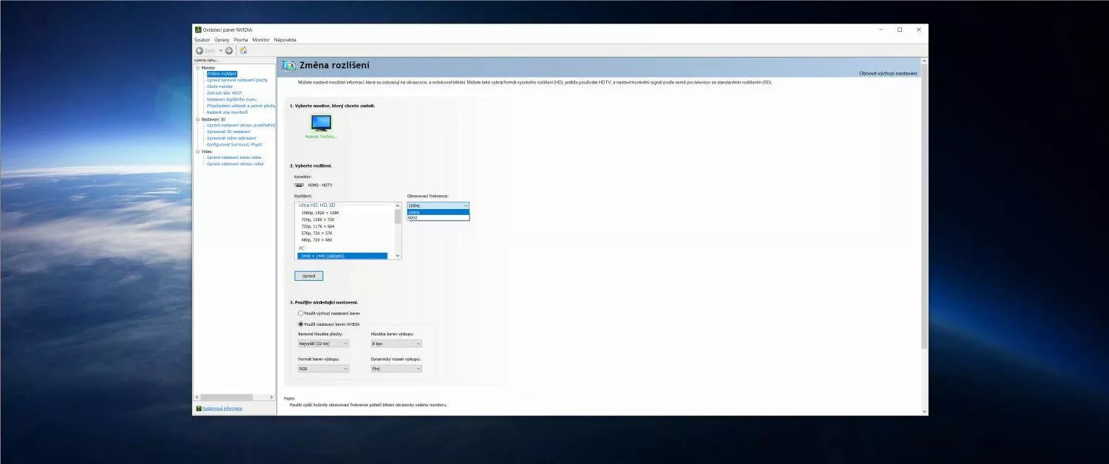Viewport: 1109px width, 464px height.
Task: Minimize the NVIDIA control panel window
Action: coord(881,30)
